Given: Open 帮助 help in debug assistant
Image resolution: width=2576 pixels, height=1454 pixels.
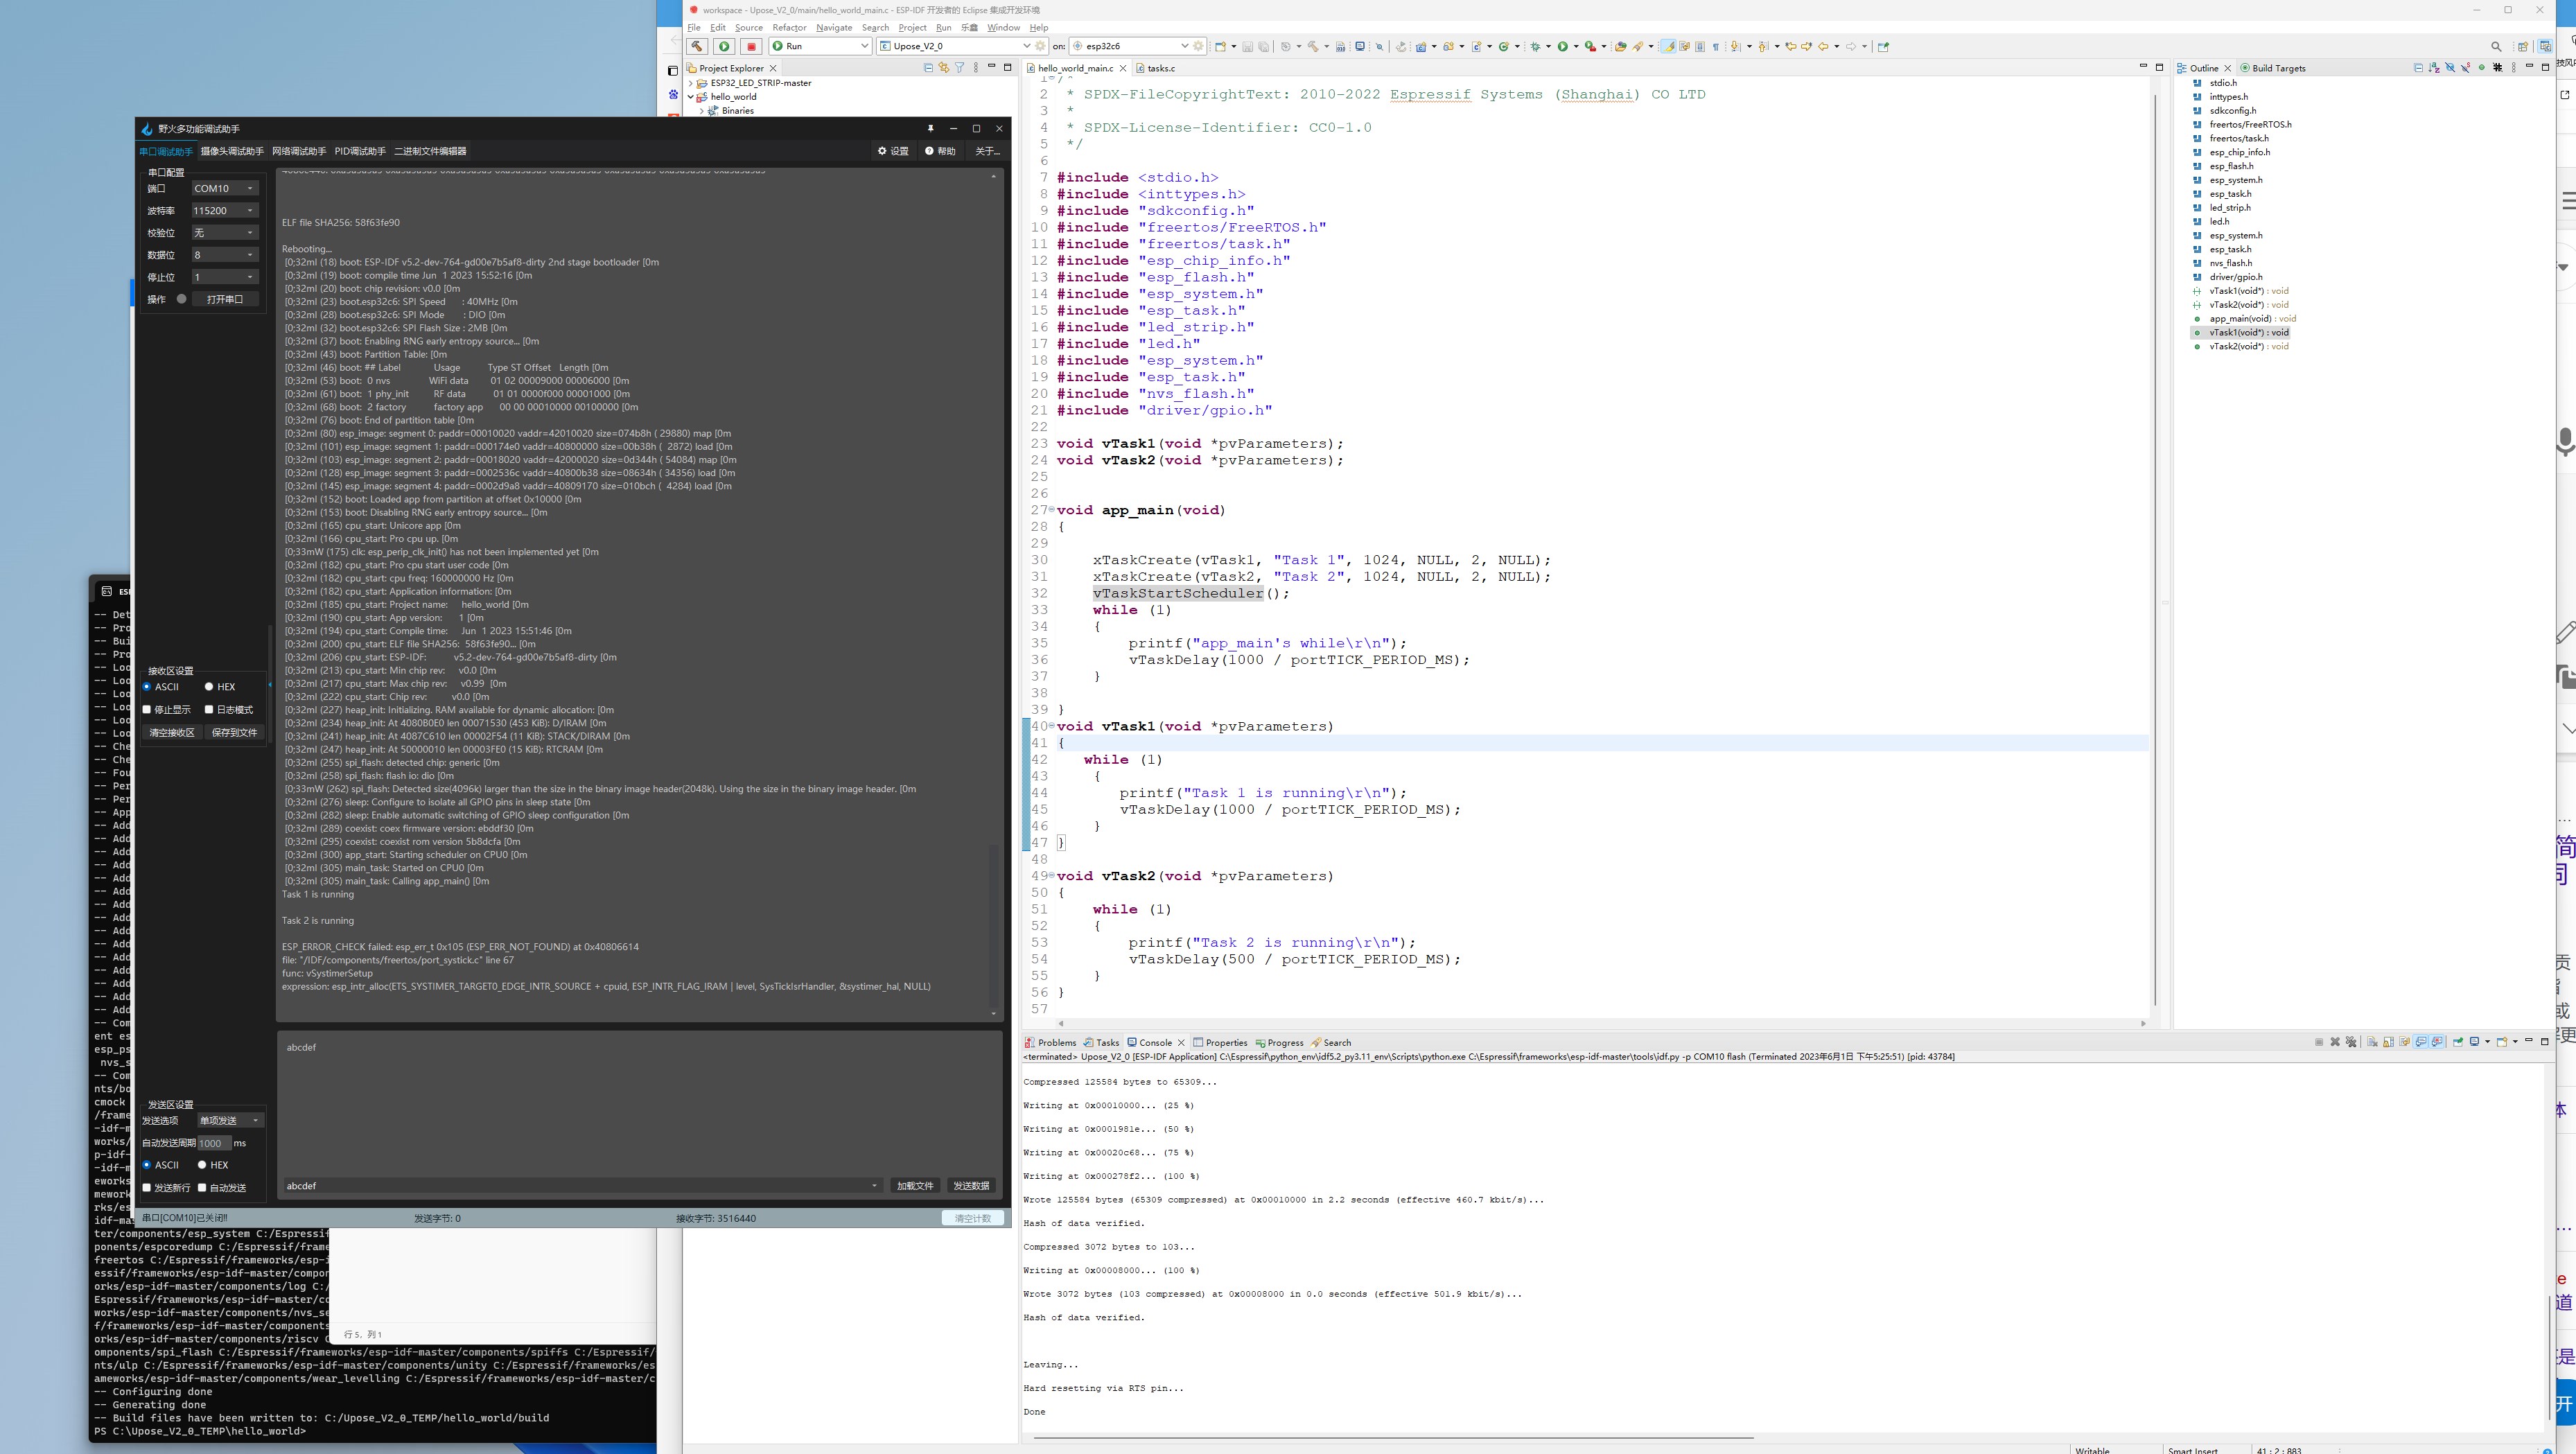Looking at the screenshot, I should 940,151.
